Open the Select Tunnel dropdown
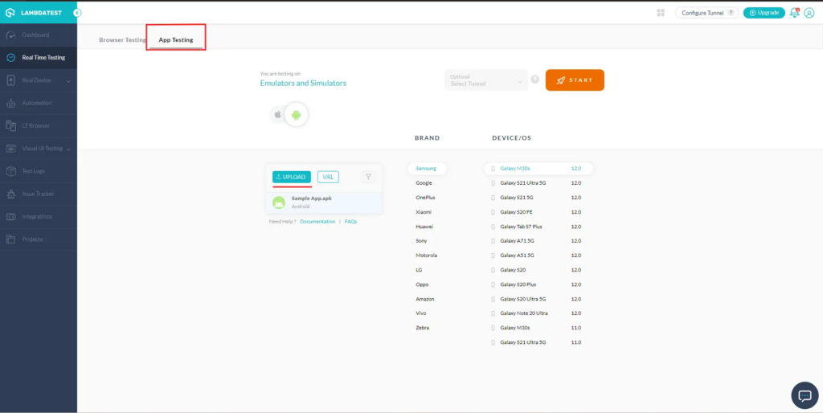This screenshot has height=413, width=823. (x=486, y=80)
